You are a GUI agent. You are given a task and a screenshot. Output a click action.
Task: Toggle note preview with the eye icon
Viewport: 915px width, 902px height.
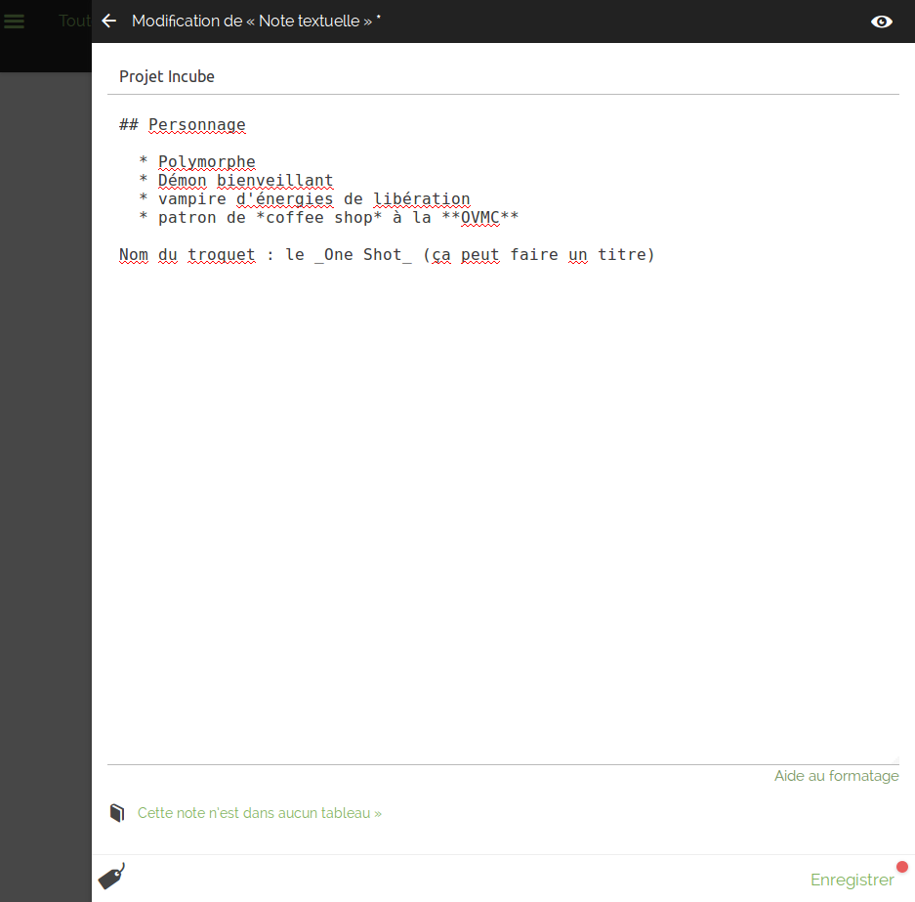881,21
